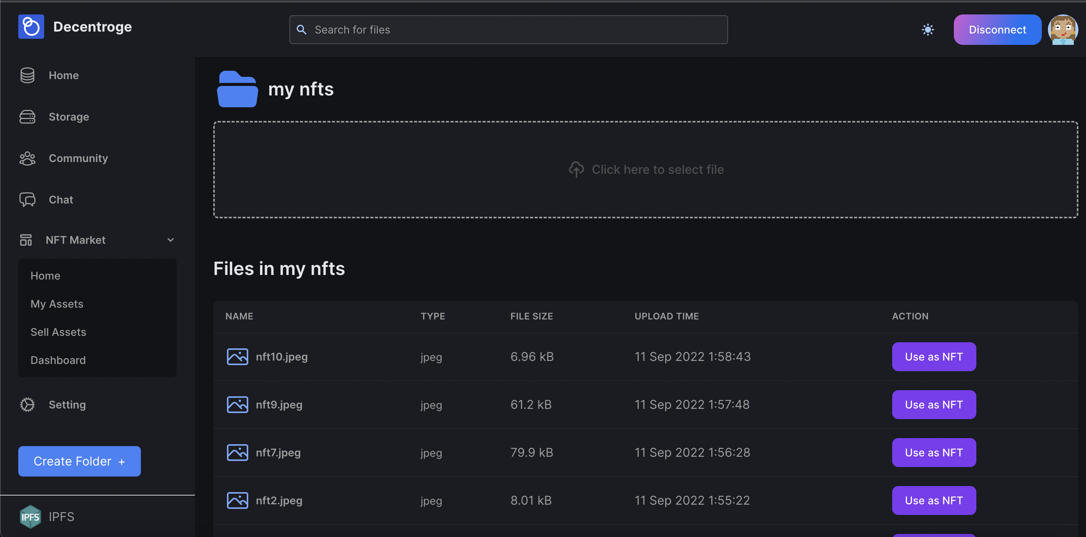Click the IPFS logo in sidebar footer
The image size is (1086, 537).
point(30,516)
